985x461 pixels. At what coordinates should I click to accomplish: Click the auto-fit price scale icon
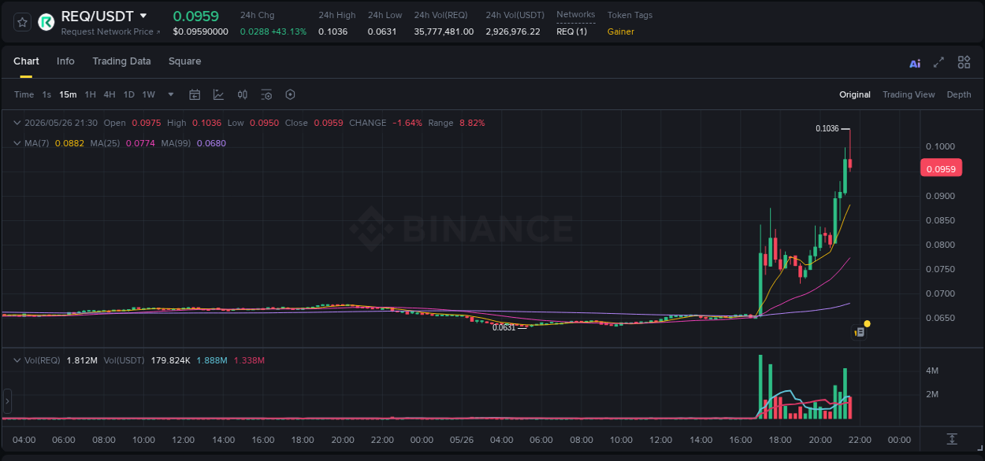[952, 439]
